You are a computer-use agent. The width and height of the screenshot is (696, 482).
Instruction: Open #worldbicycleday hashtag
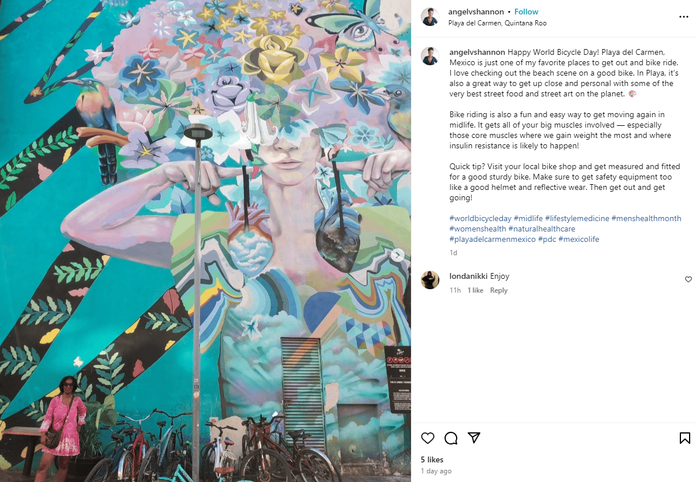pyautogui.click(x=480, y=218)
